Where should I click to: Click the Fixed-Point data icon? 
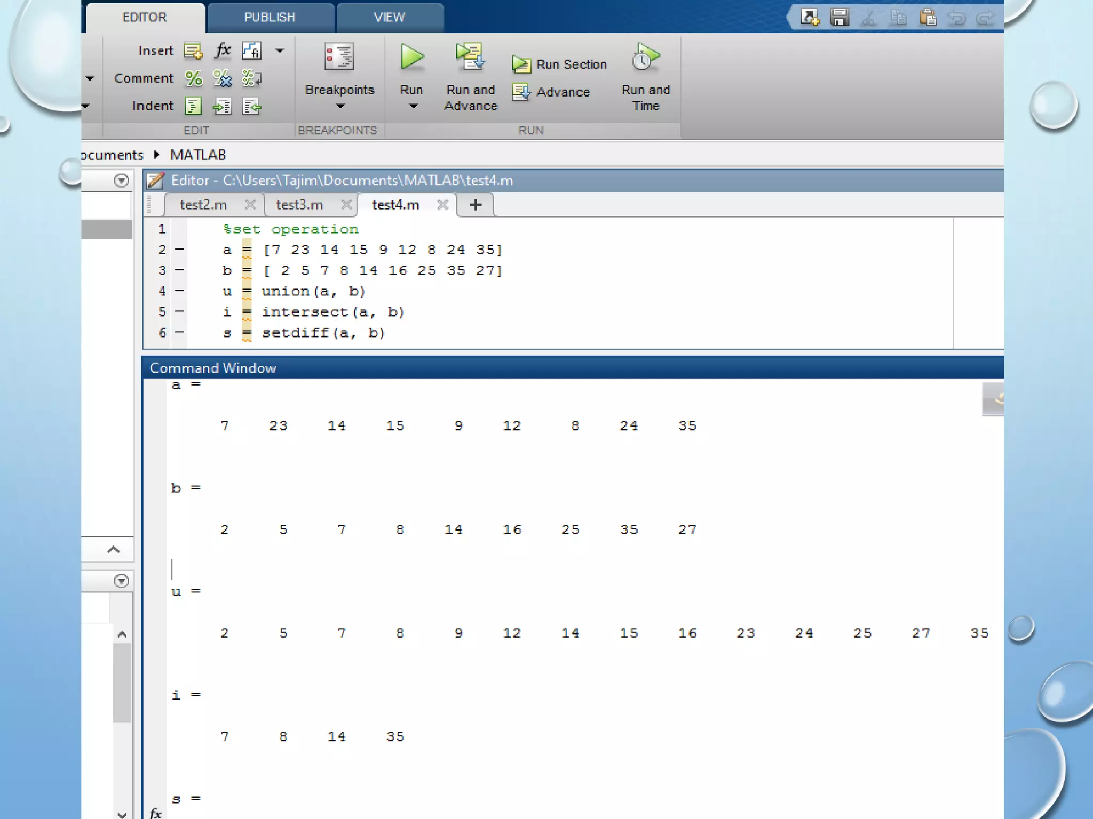coord(251,51)
